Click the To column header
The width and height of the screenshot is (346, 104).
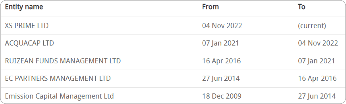click(x=301, y=7)
